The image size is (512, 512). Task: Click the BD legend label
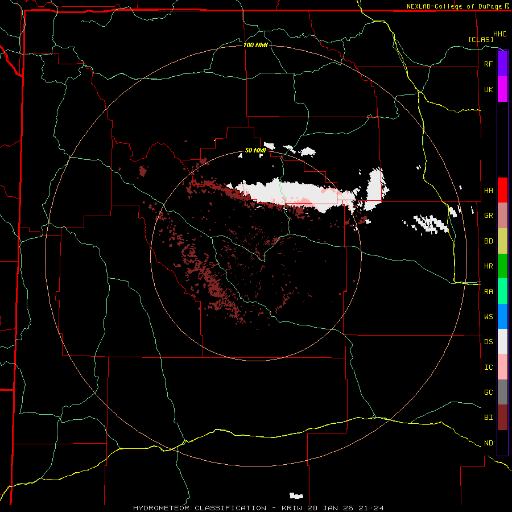point(488,241)
